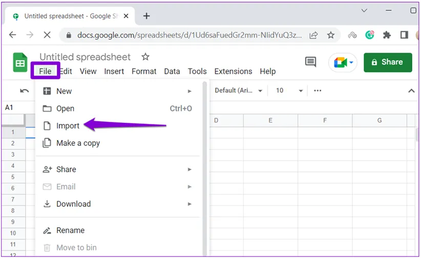Star the Untitled spreadsheet
Viewport: 421px width, 259px height.
pos(145,57)
